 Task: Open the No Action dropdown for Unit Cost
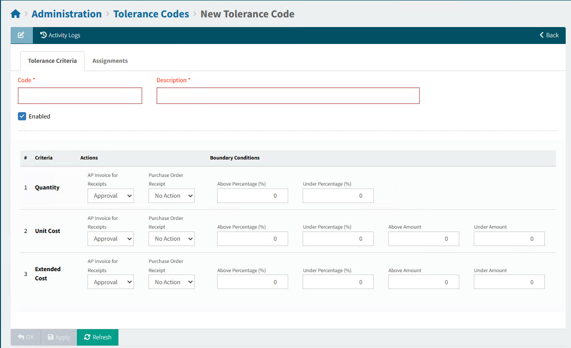coord(172,238)
